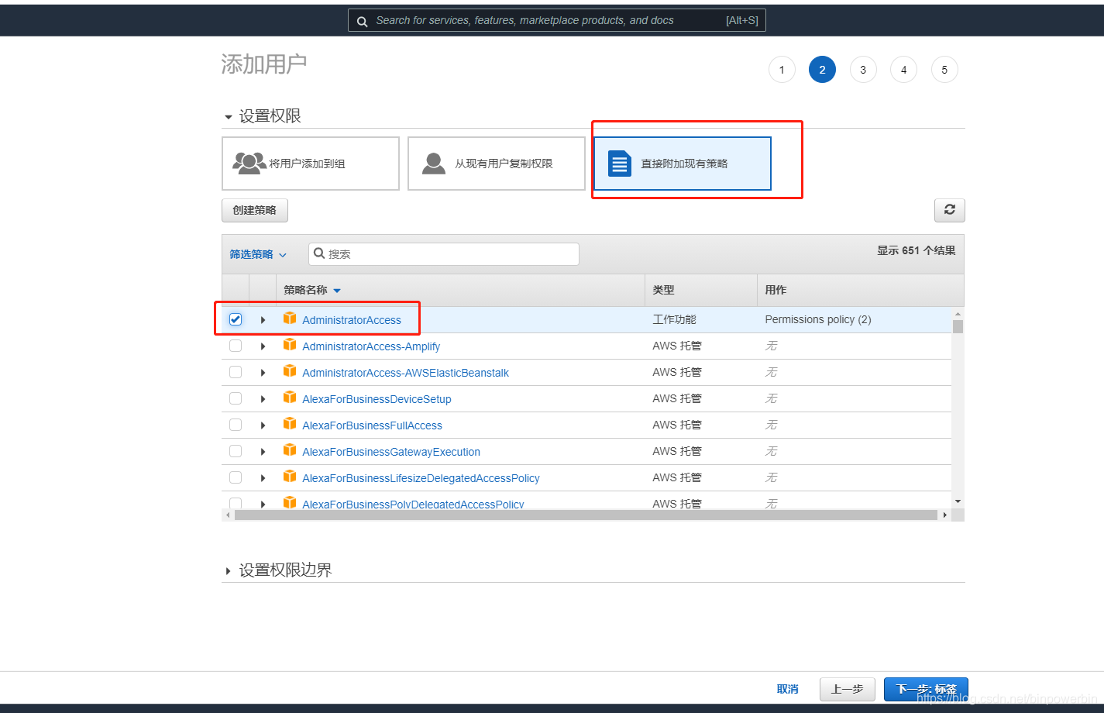Check the AdministratorAccess-Amplify policy checkbox
Image resolution: width=1104 pixels, height=713 pixels.
(235, 346)
